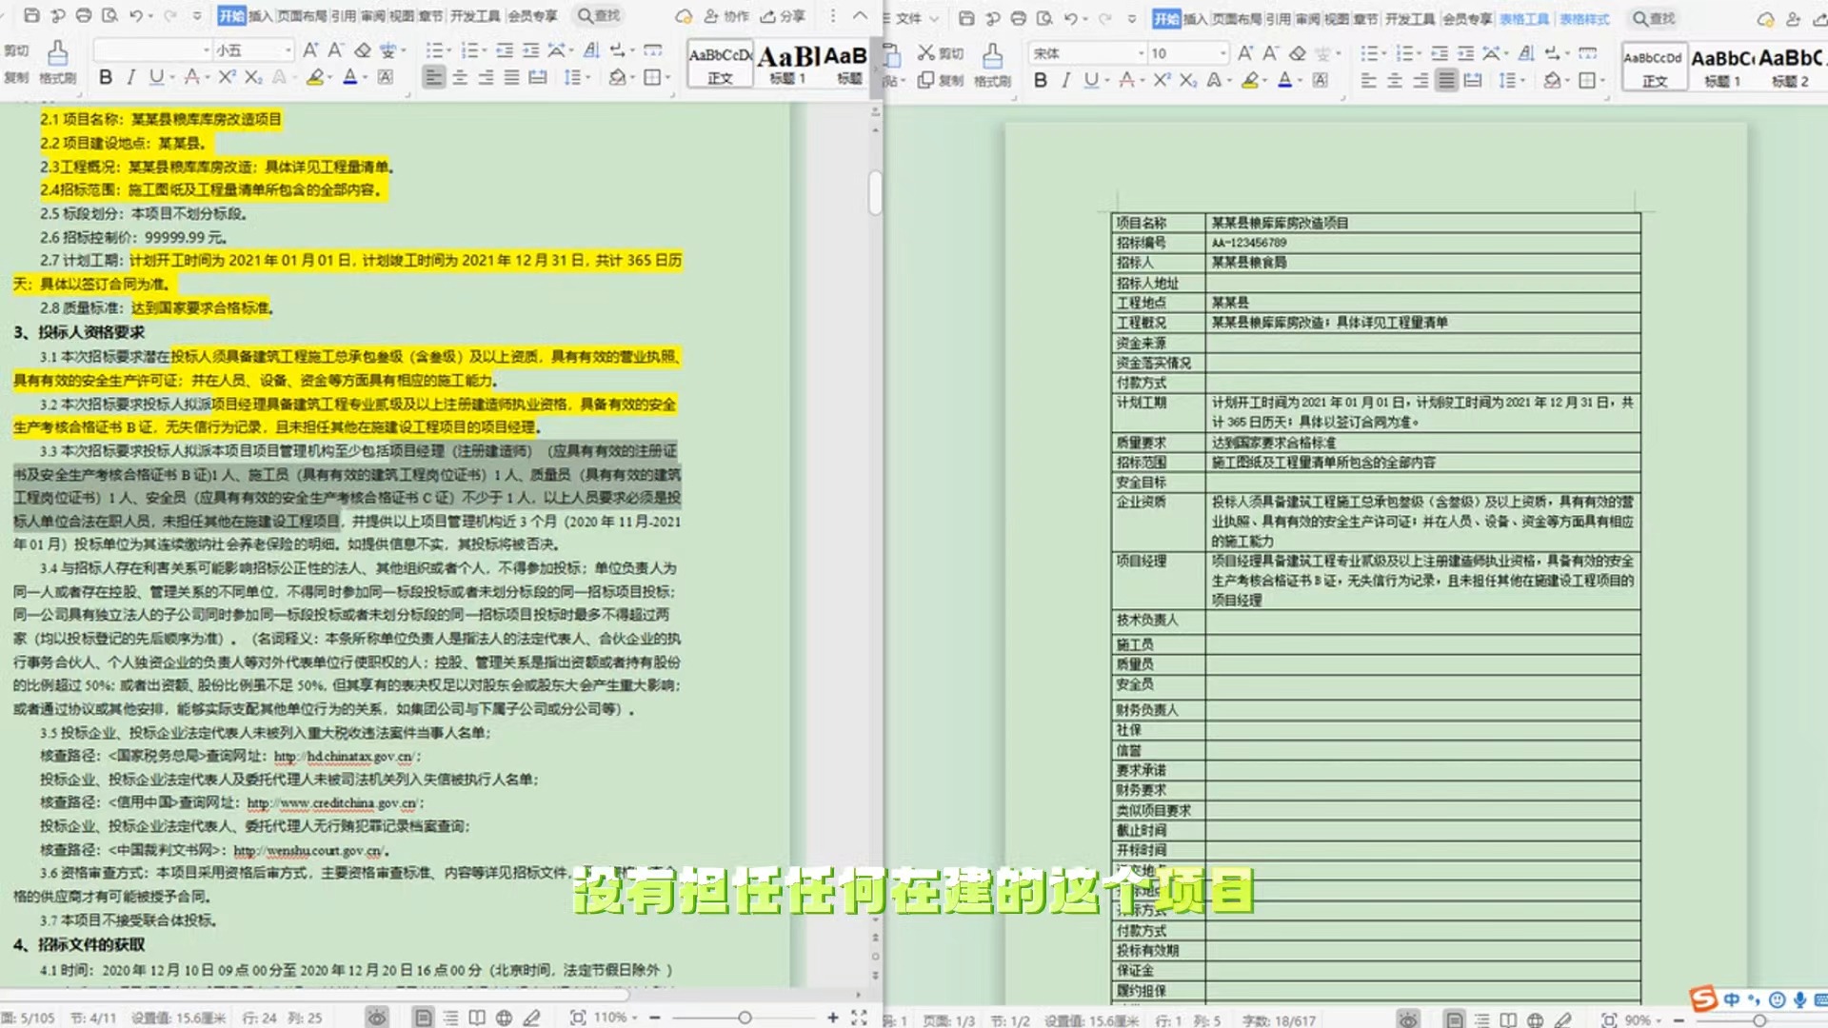Screen dimensions: 1828x1028
Task: Click Print icon in left window
Action: (x=84, y=16)
